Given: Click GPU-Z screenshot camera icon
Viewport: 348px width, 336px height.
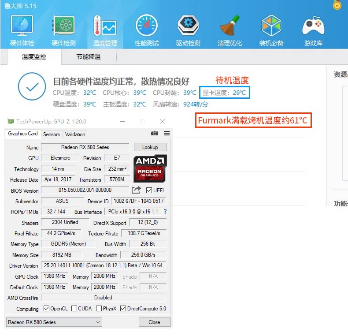Looking at the screenshot, I should 155,133.
